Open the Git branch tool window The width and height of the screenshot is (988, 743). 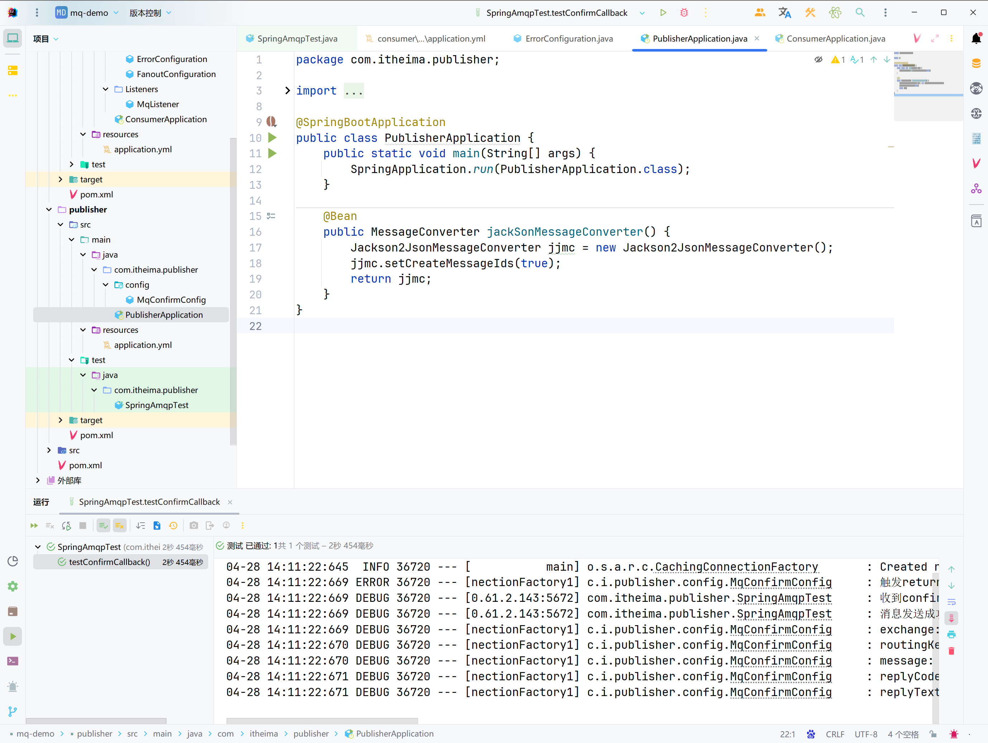13,711
